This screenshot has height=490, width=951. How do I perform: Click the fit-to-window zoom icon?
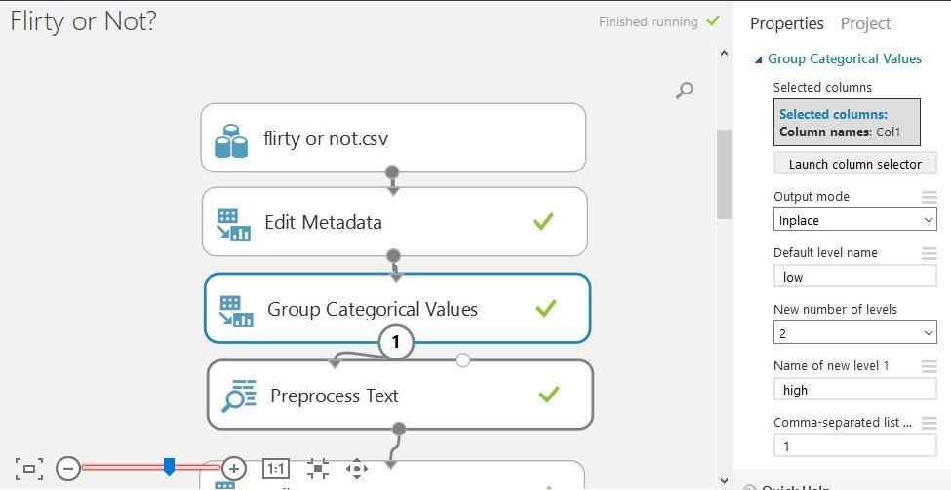click(x=29, y=469)
